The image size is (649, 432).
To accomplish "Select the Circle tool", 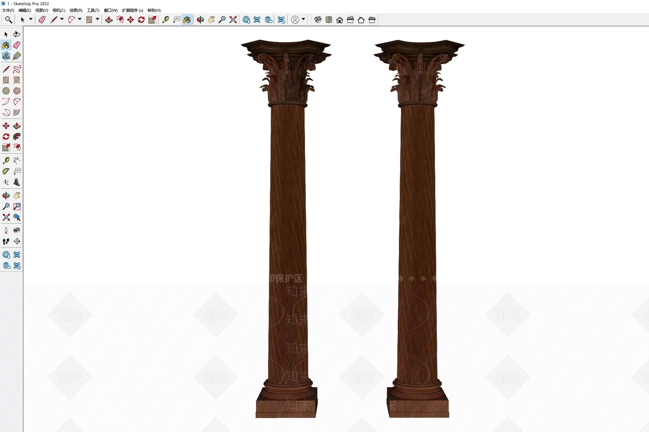I will (x=6, y=91).
